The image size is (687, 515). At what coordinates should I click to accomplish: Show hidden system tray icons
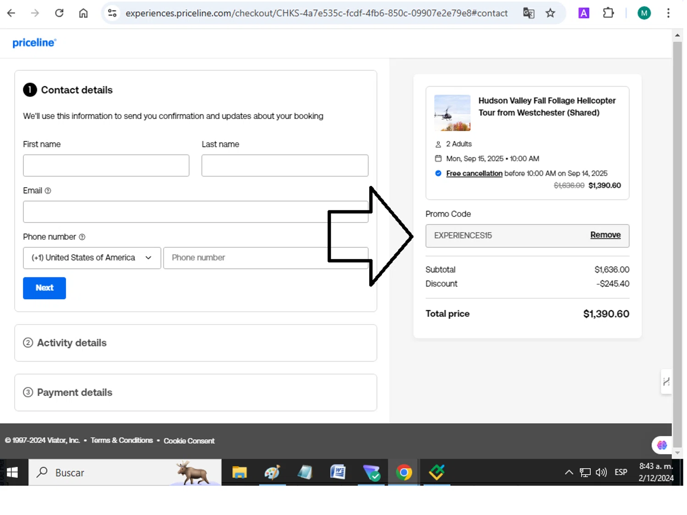(x=568, y=472)
